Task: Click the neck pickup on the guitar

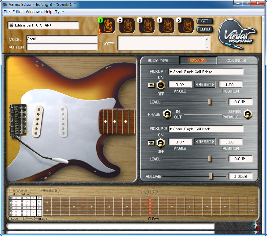Action: click(63, 121)
